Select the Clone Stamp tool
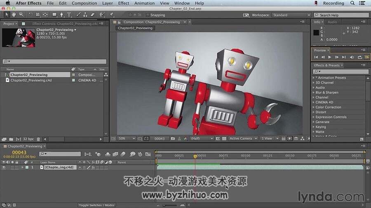This screenshot has width=371, height=208. click(85, 15)
